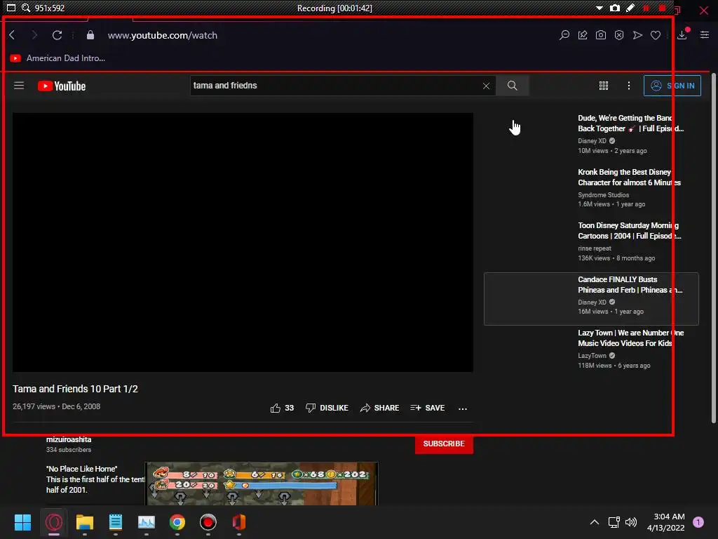Click the YouTube logo
Image resolution: width=718 pixels, height=539 pixels.
(x=62, y=86)
